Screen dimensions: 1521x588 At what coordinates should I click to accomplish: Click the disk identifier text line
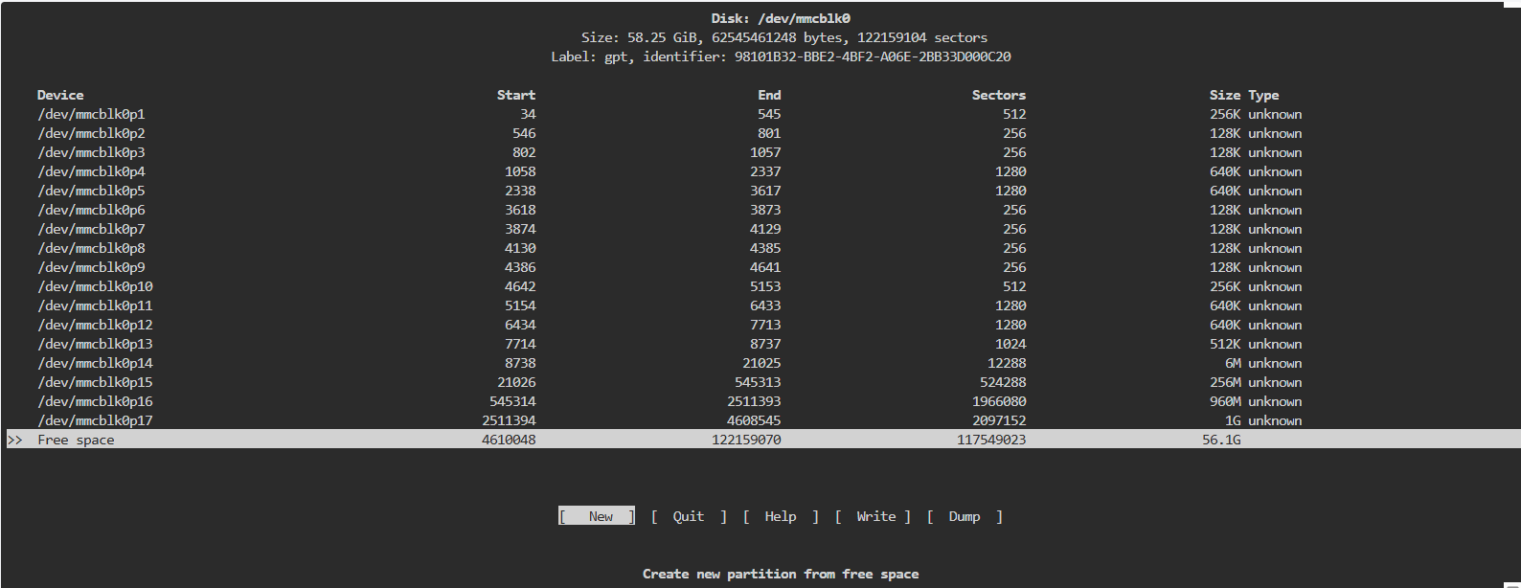coord(781,57)
